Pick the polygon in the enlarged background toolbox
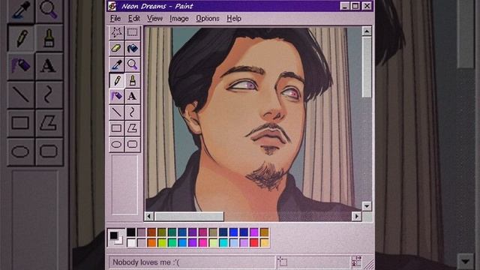This screenshot has height=270, width=480. (x=49, y=123)
